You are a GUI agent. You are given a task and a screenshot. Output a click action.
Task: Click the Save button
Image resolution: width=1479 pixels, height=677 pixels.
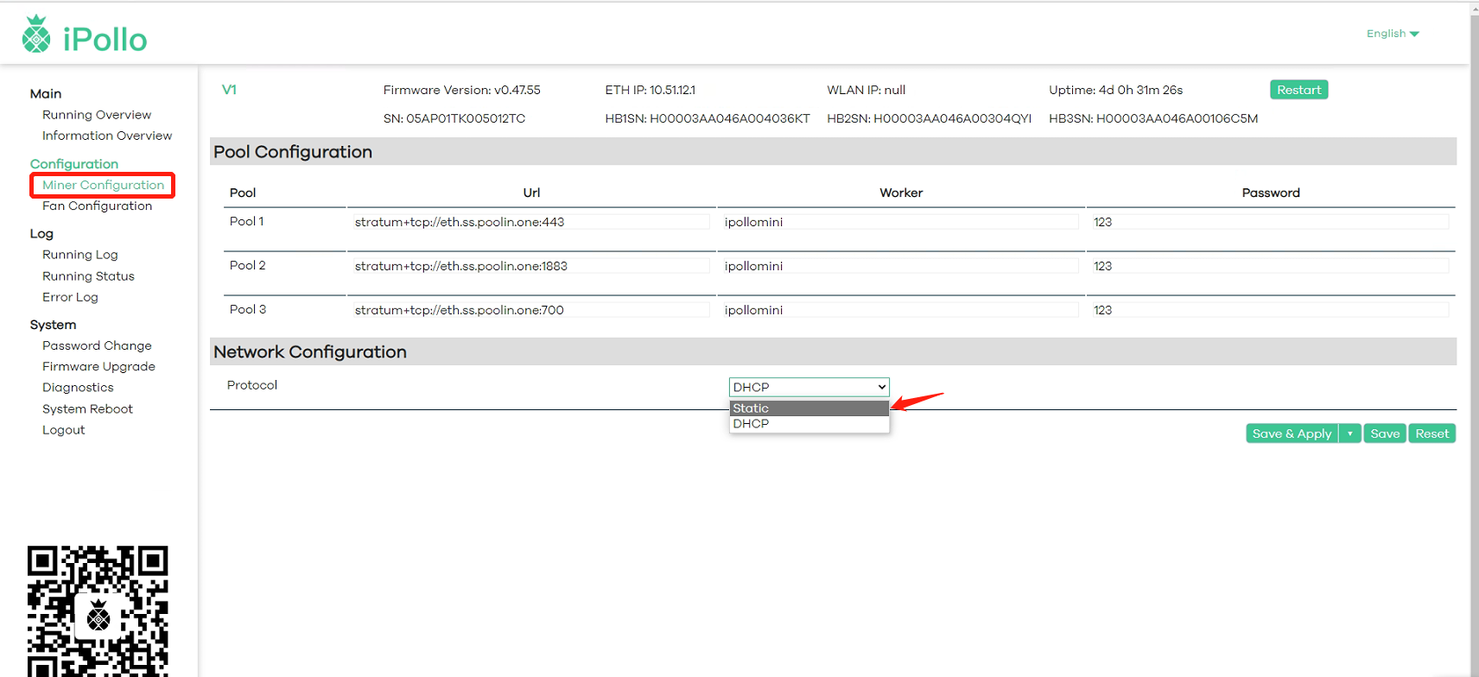click(1384, 433)
